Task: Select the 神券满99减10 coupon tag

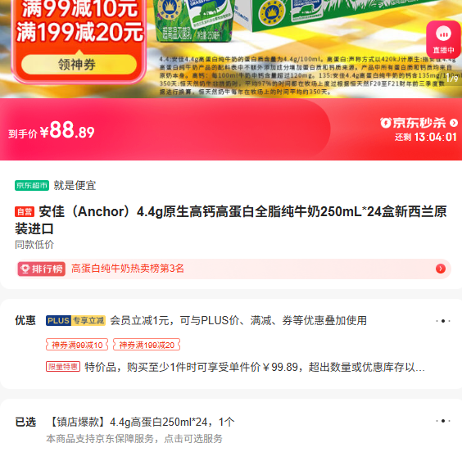Action: click(x=77, y=345)
